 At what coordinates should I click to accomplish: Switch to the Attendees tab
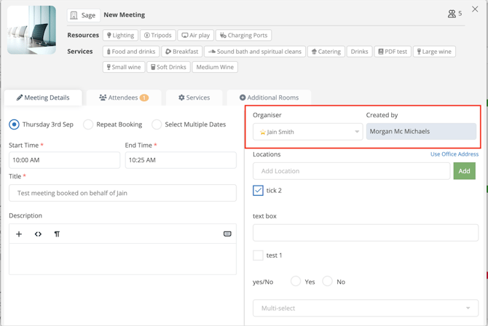[124, 98]
